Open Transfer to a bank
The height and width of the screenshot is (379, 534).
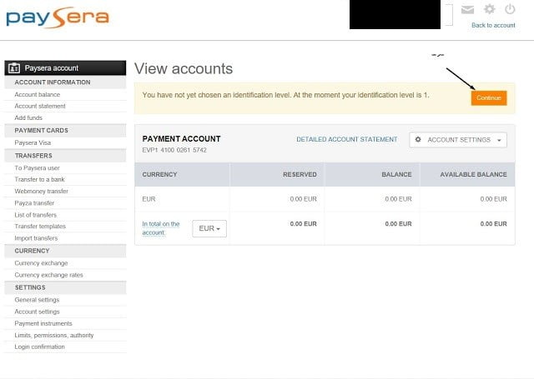39,179
